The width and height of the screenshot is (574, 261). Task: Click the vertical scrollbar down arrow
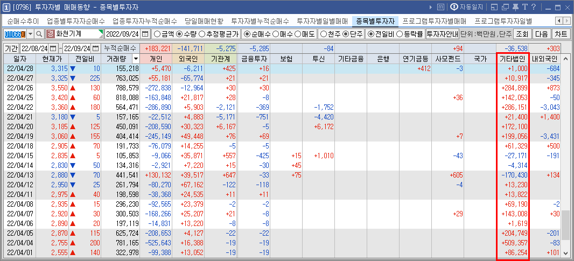566,253
